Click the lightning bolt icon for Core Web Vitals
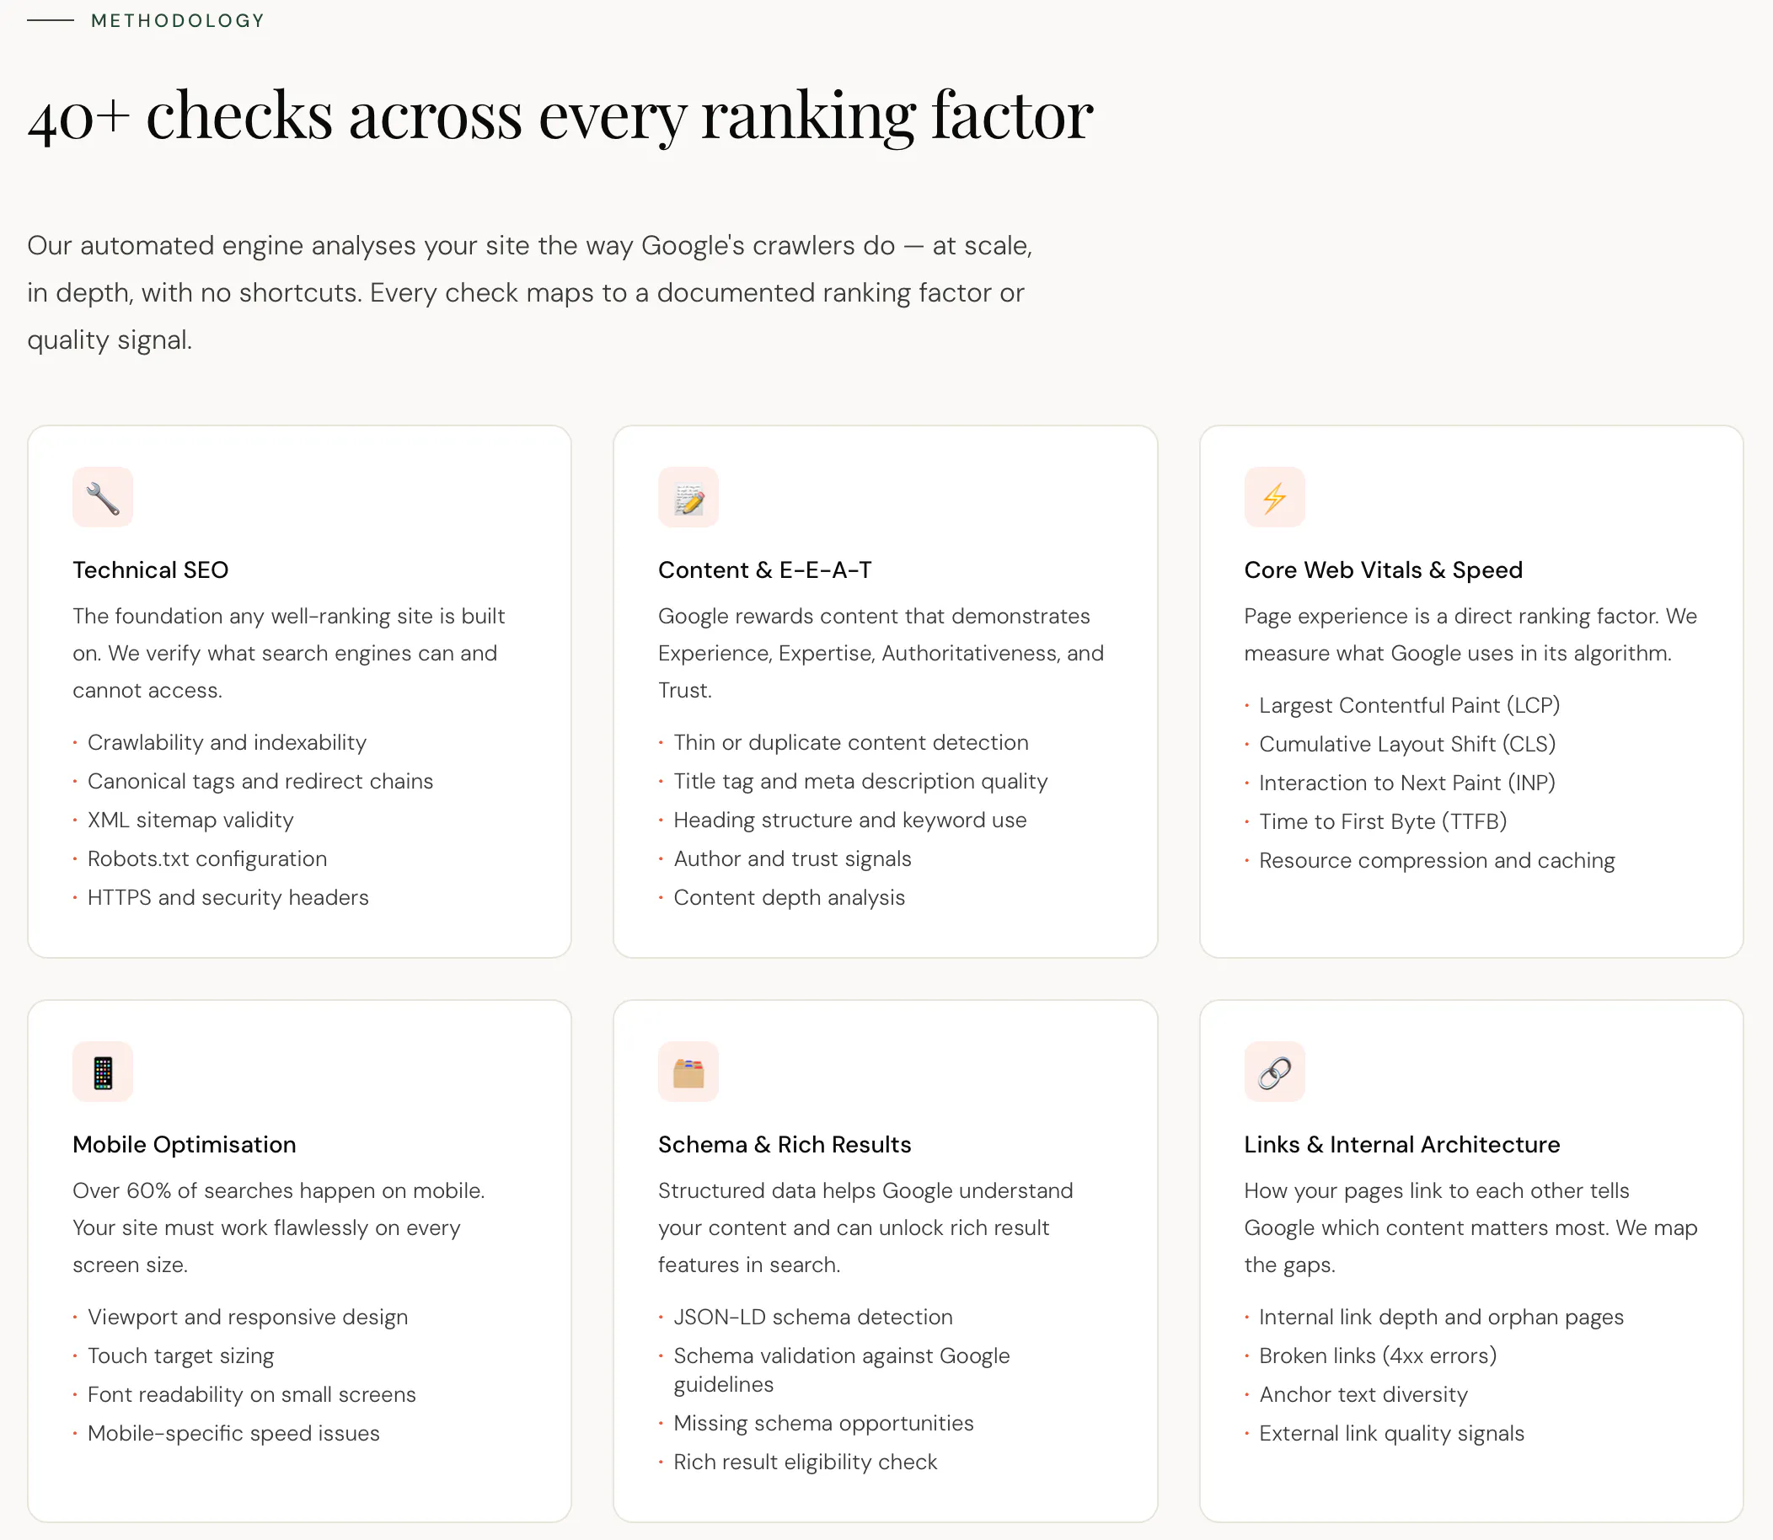The height and width of the screenshot is (1540, 1773). tap(1274, 498)
